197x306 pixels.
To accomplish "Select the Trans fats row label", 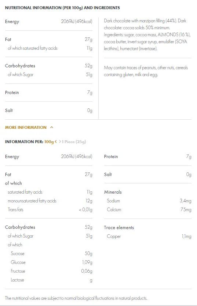I will point(15,210).
